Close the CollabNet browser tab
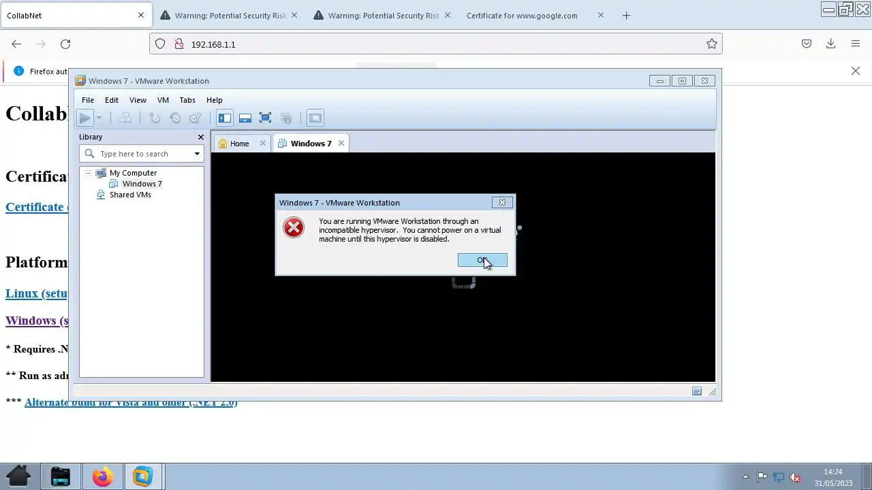 point(141,16)
